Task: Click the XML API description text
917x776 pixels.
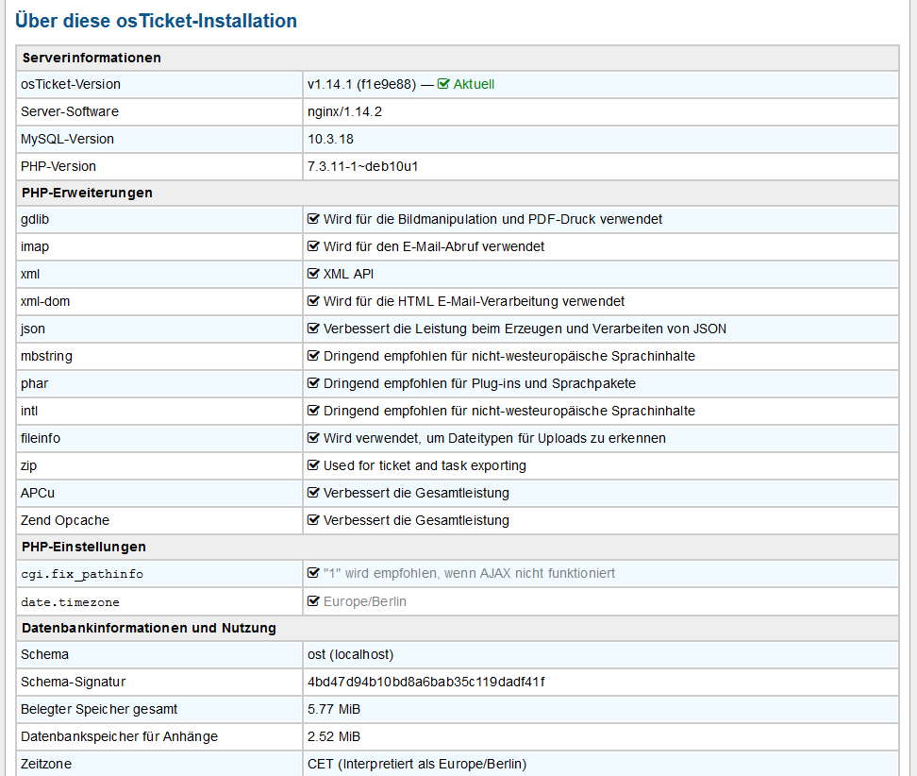Action: point(348,274)
